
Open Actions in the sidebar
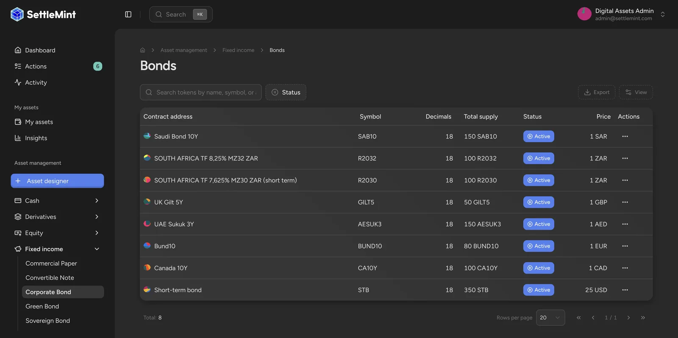pyautogui.click(x=57, y=66)
